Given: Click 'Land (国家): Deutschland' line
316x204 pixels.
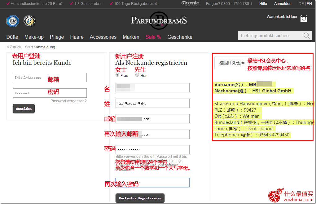Looking at the screenshot, I should click(244, 129).
